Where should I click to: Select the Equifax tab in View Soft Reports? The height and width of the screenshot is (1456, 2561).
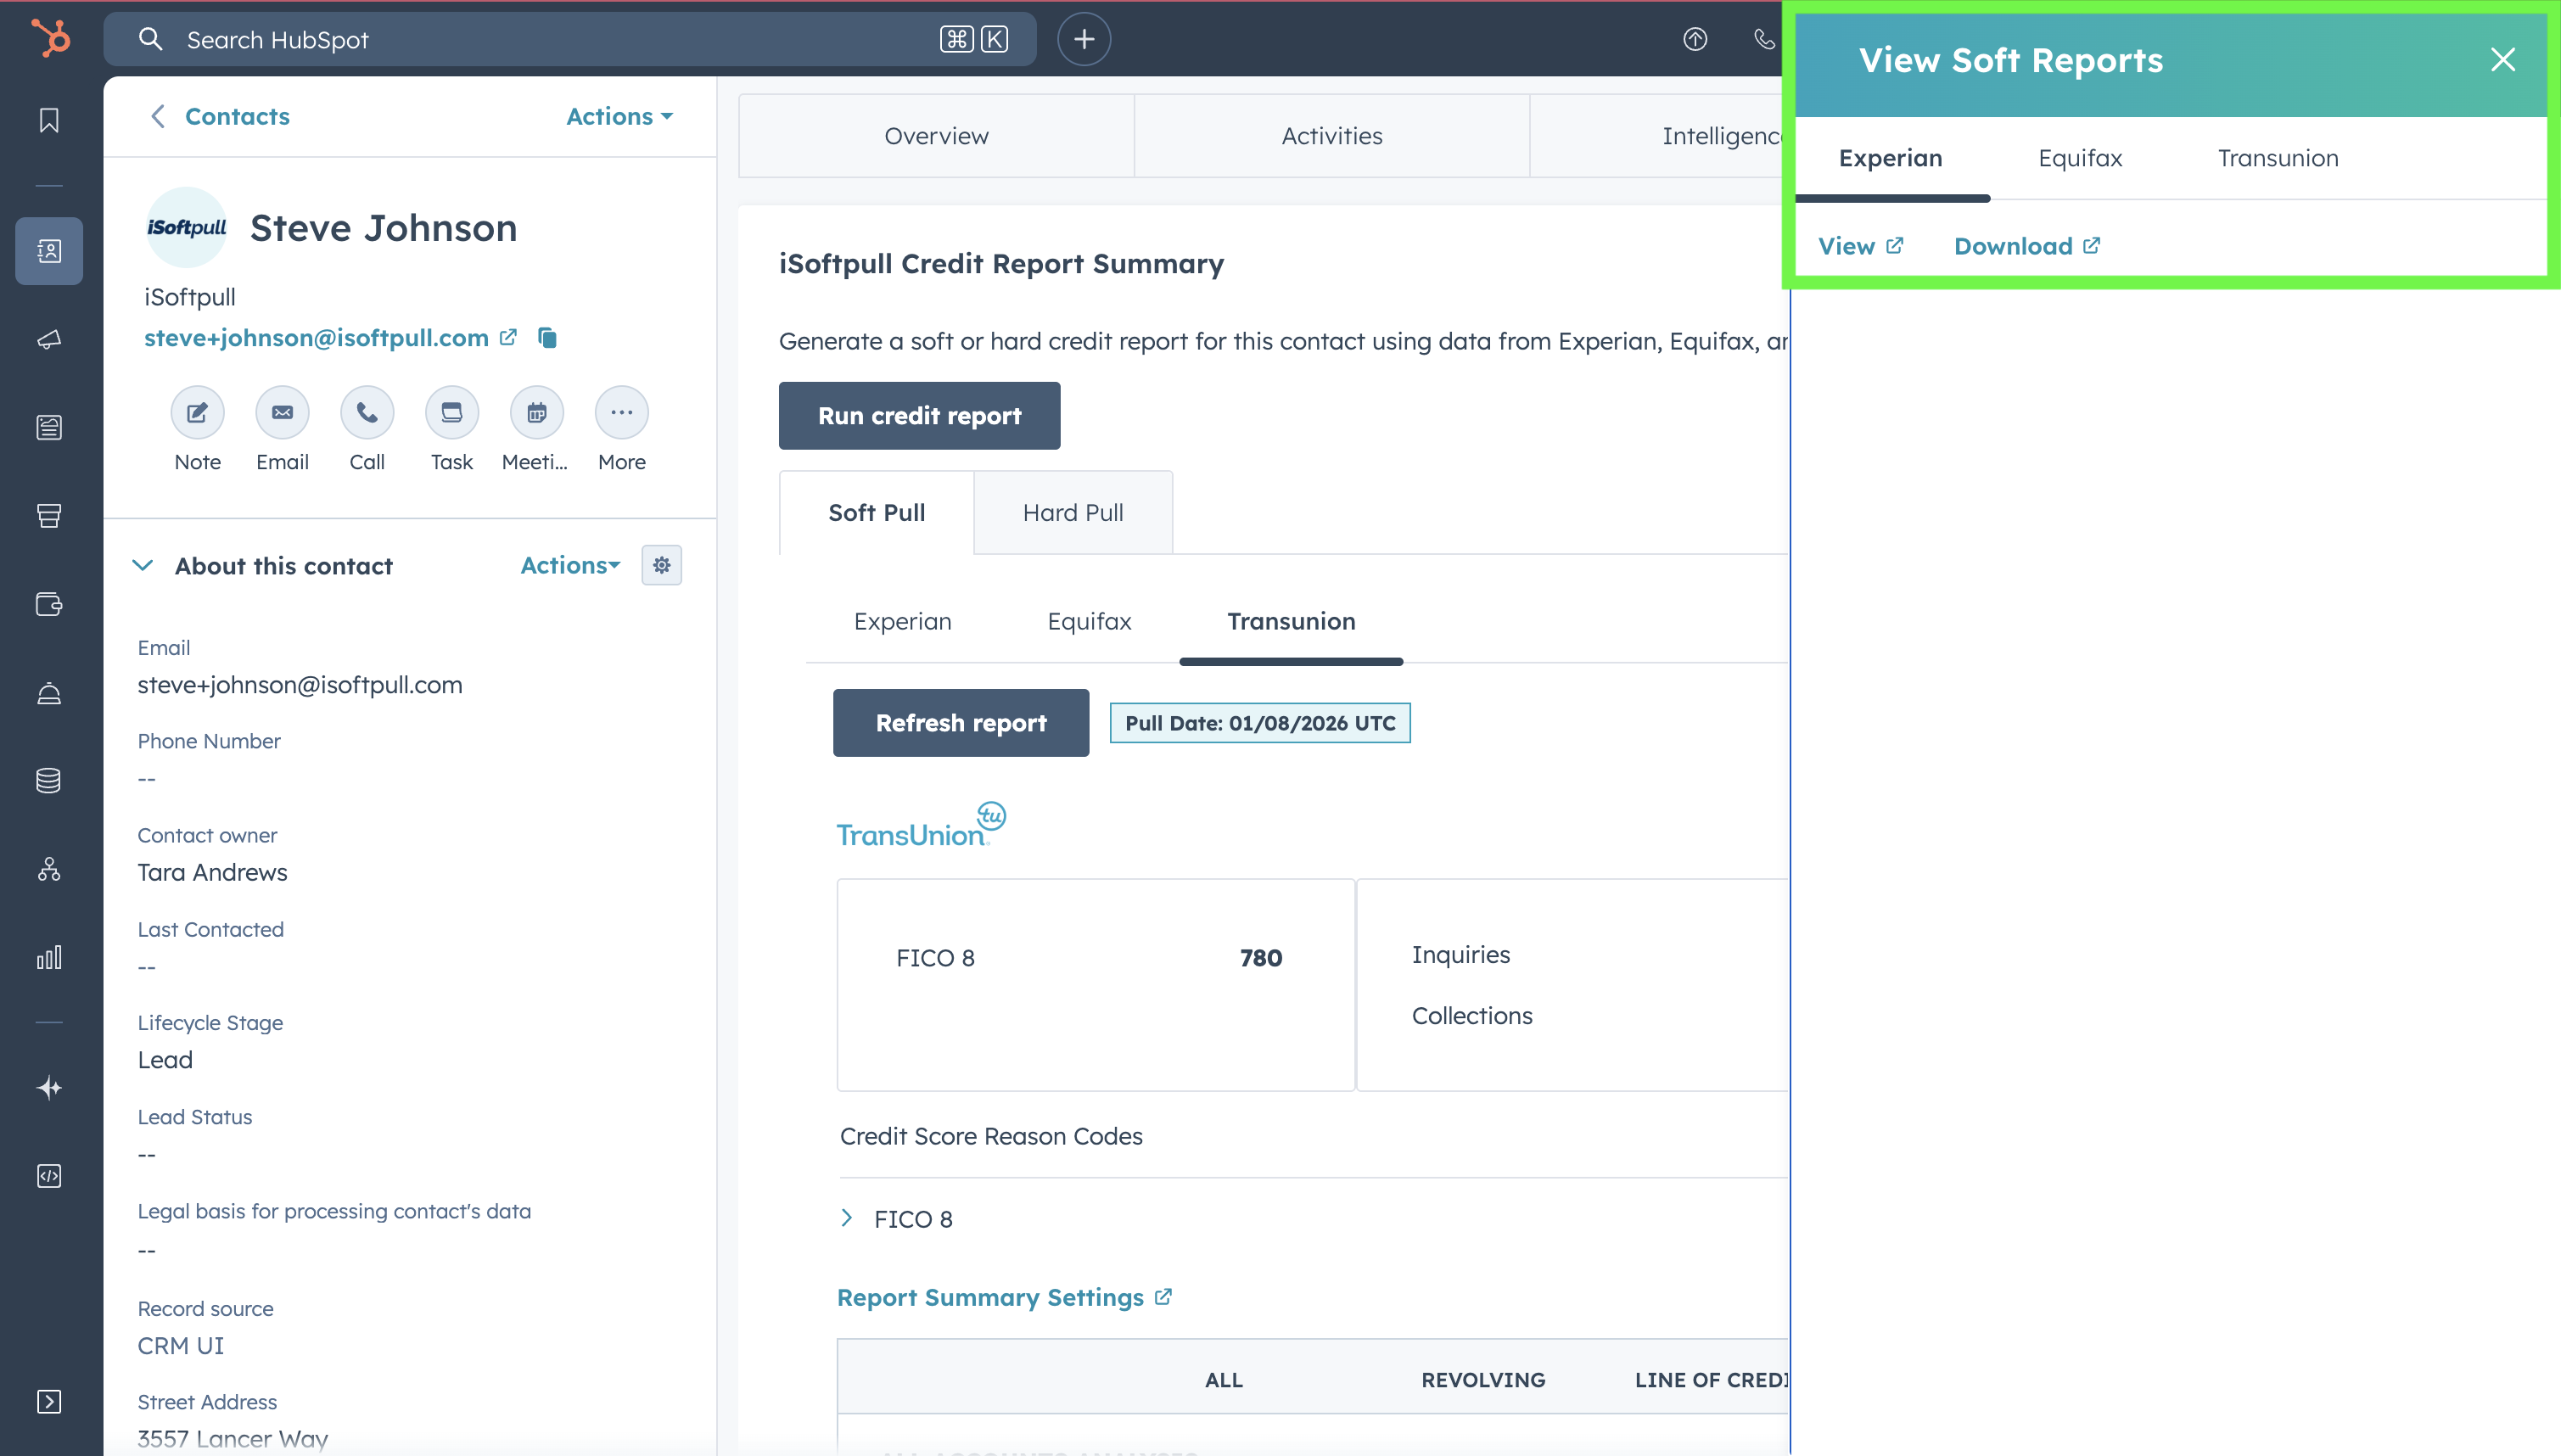(2079, 158)
